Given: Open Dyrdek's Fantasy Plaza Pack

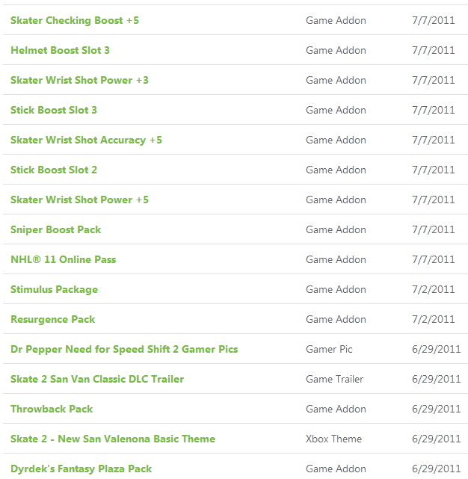Looking at the screenshot, I should [81, 469].
